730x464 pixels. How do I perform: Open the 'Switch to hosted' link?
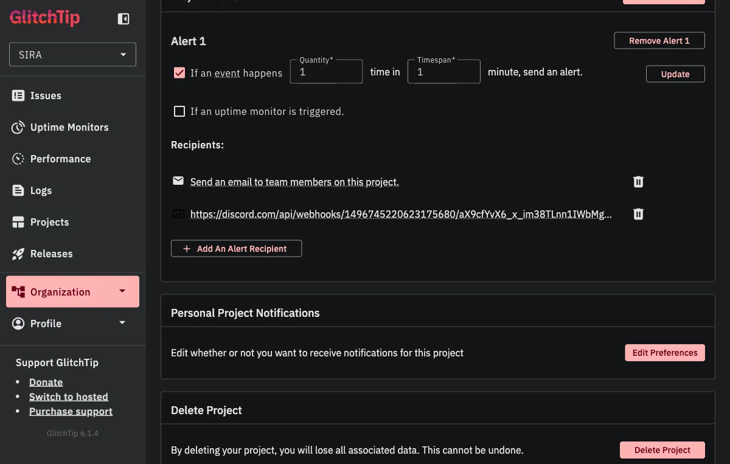69,396
